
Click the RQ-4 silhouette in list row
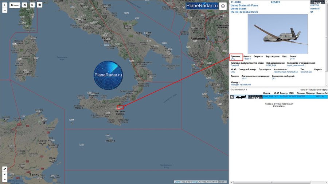point(241,97)
